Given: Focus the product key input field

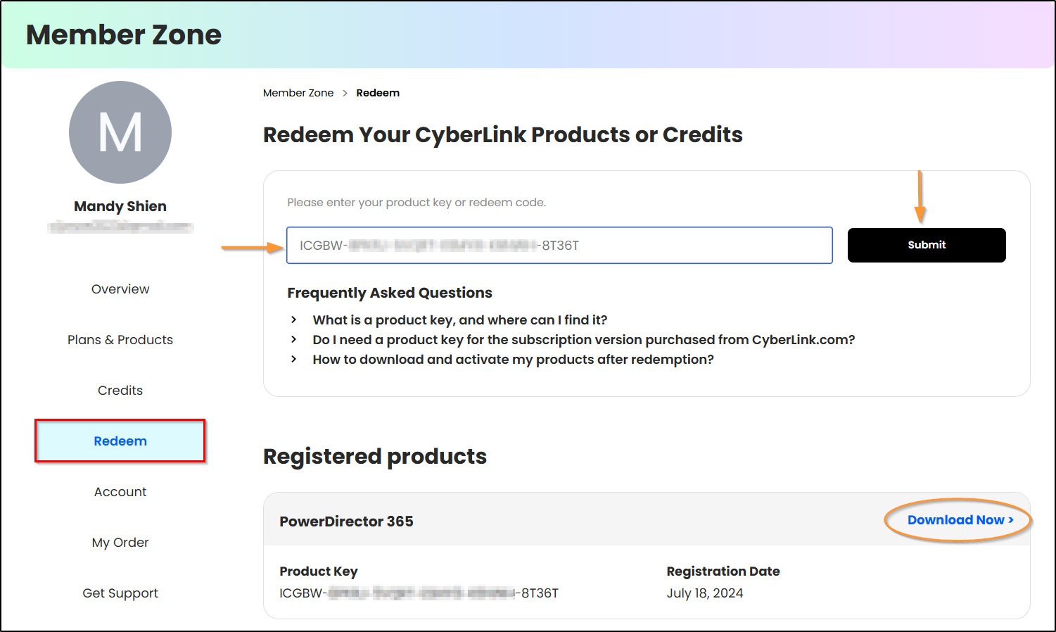Looking at the screenshot, I should (x=559, y=246).
